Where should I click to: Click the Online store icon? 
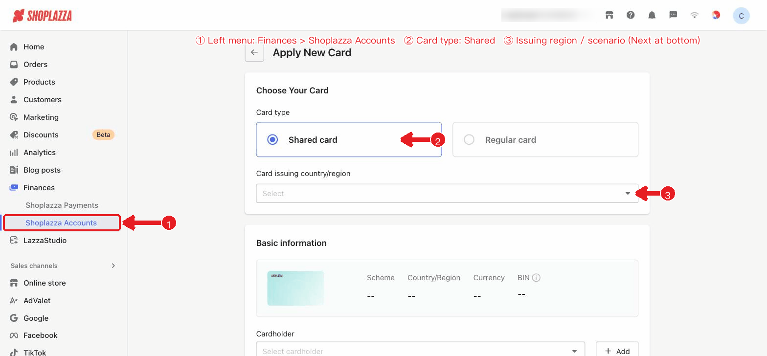14,283
